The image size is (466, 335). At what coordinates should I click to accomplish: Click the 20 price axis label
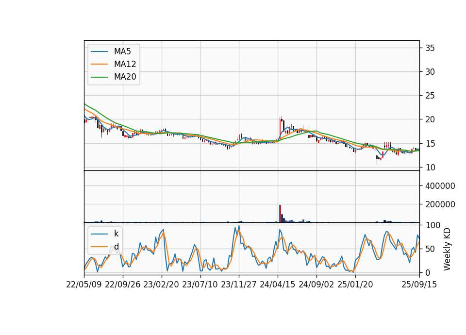coord(430,119)
